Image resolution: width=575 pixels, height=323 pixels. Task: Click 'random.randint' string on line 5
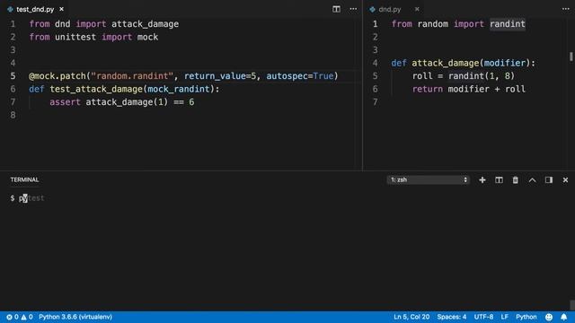pyautogui.click(x=132, y=75)
